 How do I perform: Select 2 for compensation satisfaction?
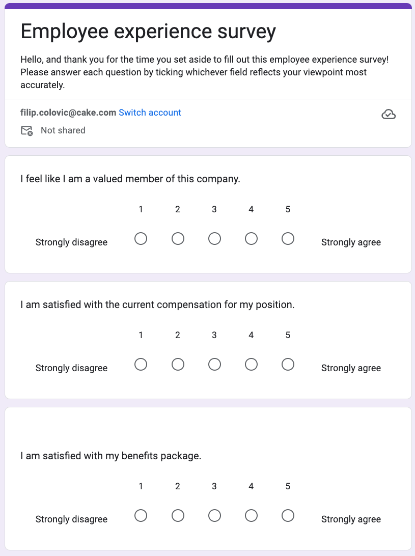178,364
